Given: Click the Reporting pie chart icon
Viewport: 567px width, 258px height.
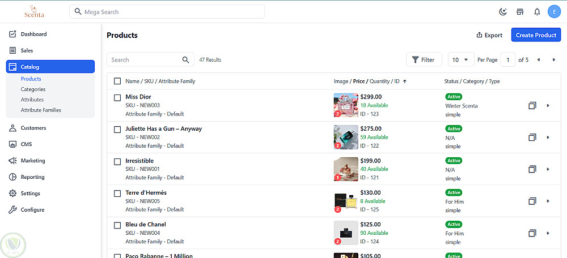Looking at the screenshot, I should tap(12, 177).
